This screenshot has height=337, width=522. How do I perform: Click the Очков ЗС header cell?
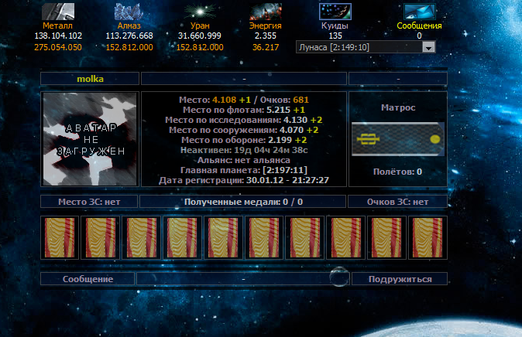(398, 202)
